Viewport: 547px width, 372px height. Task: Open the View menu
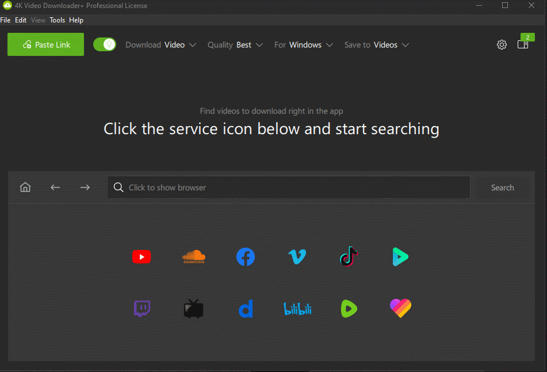(x=39, y=20)
